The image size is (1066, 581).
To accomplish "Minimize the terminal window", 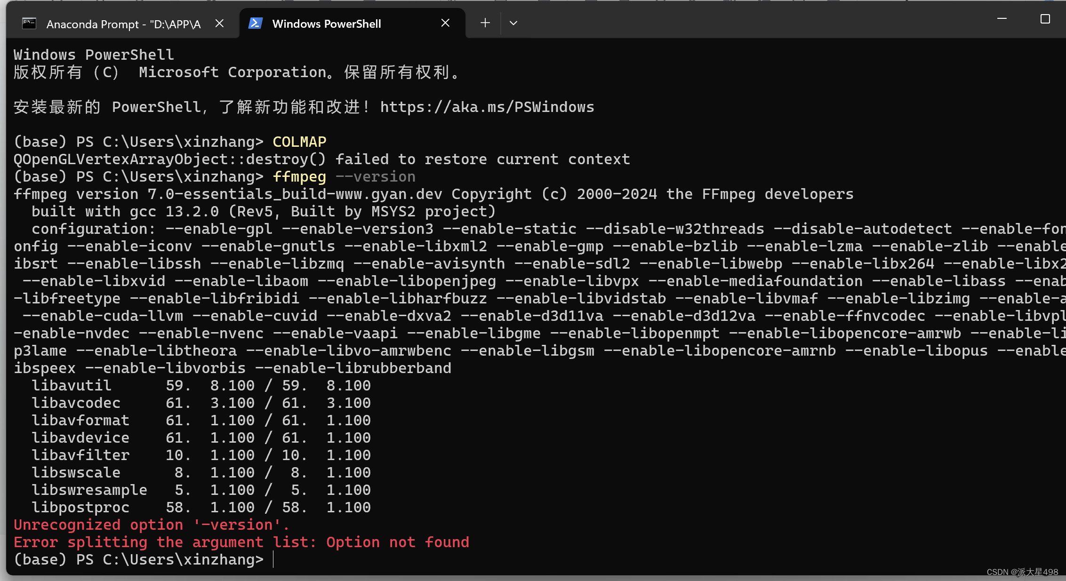I will click(x=1002, y=19).
